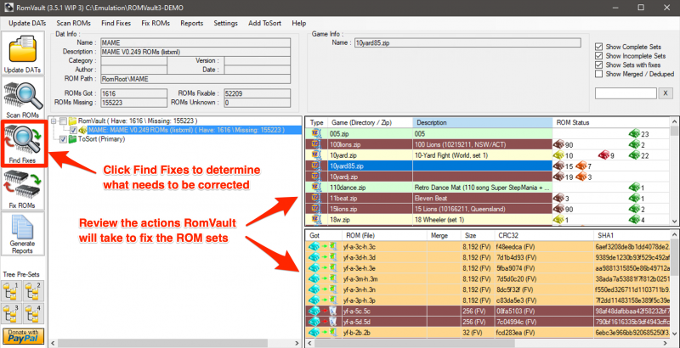Click the ROM Path field RomRoot\MAME

[x=195, y=79]
